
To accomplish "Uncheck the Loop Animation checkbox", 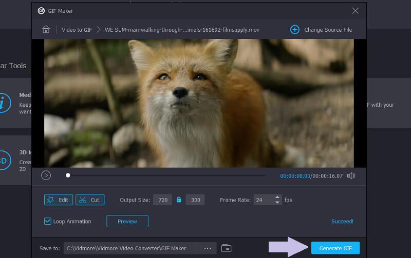I will click(x=48, y=222).
